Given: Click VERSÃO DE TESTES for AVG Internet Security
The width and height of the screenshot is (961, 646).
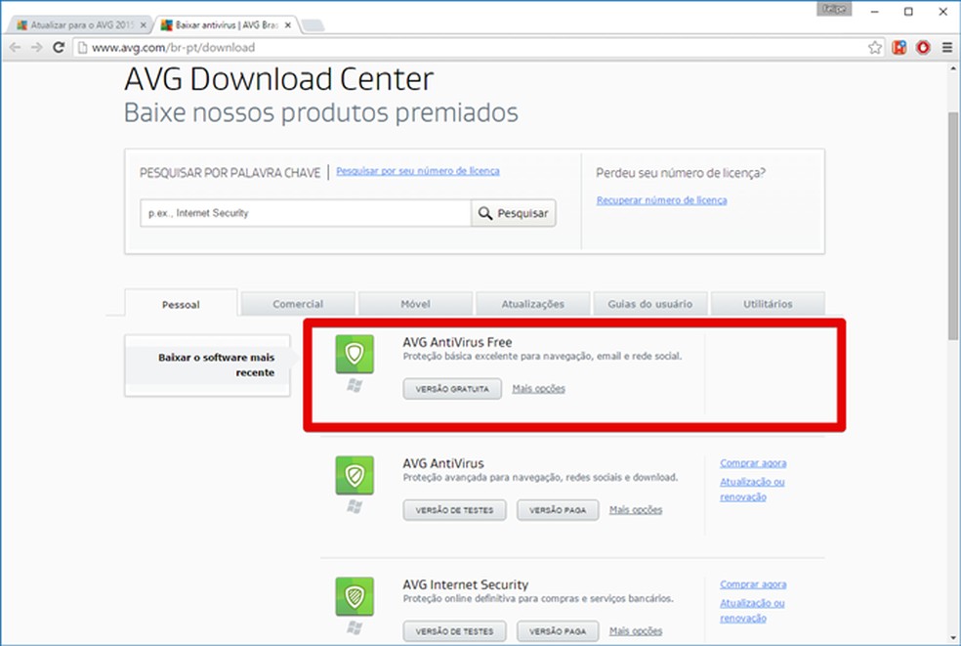Looking at the screenshot, I should tap(453, 630).
